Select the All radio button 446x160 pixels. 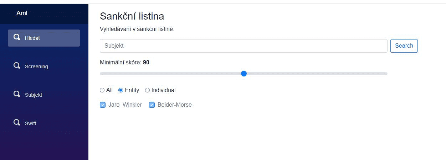coord(102,90)
